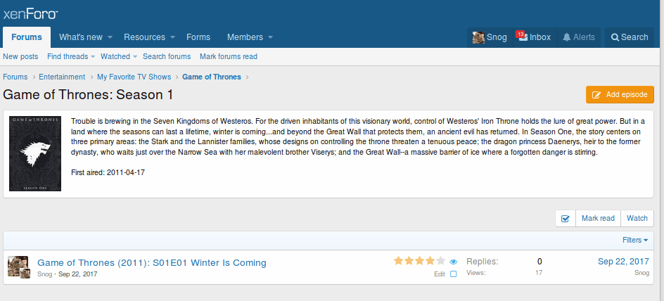Screen dimensions: 664x301
Task: Click the star rating on Winter Is Coming
Action: coord(419,261)
